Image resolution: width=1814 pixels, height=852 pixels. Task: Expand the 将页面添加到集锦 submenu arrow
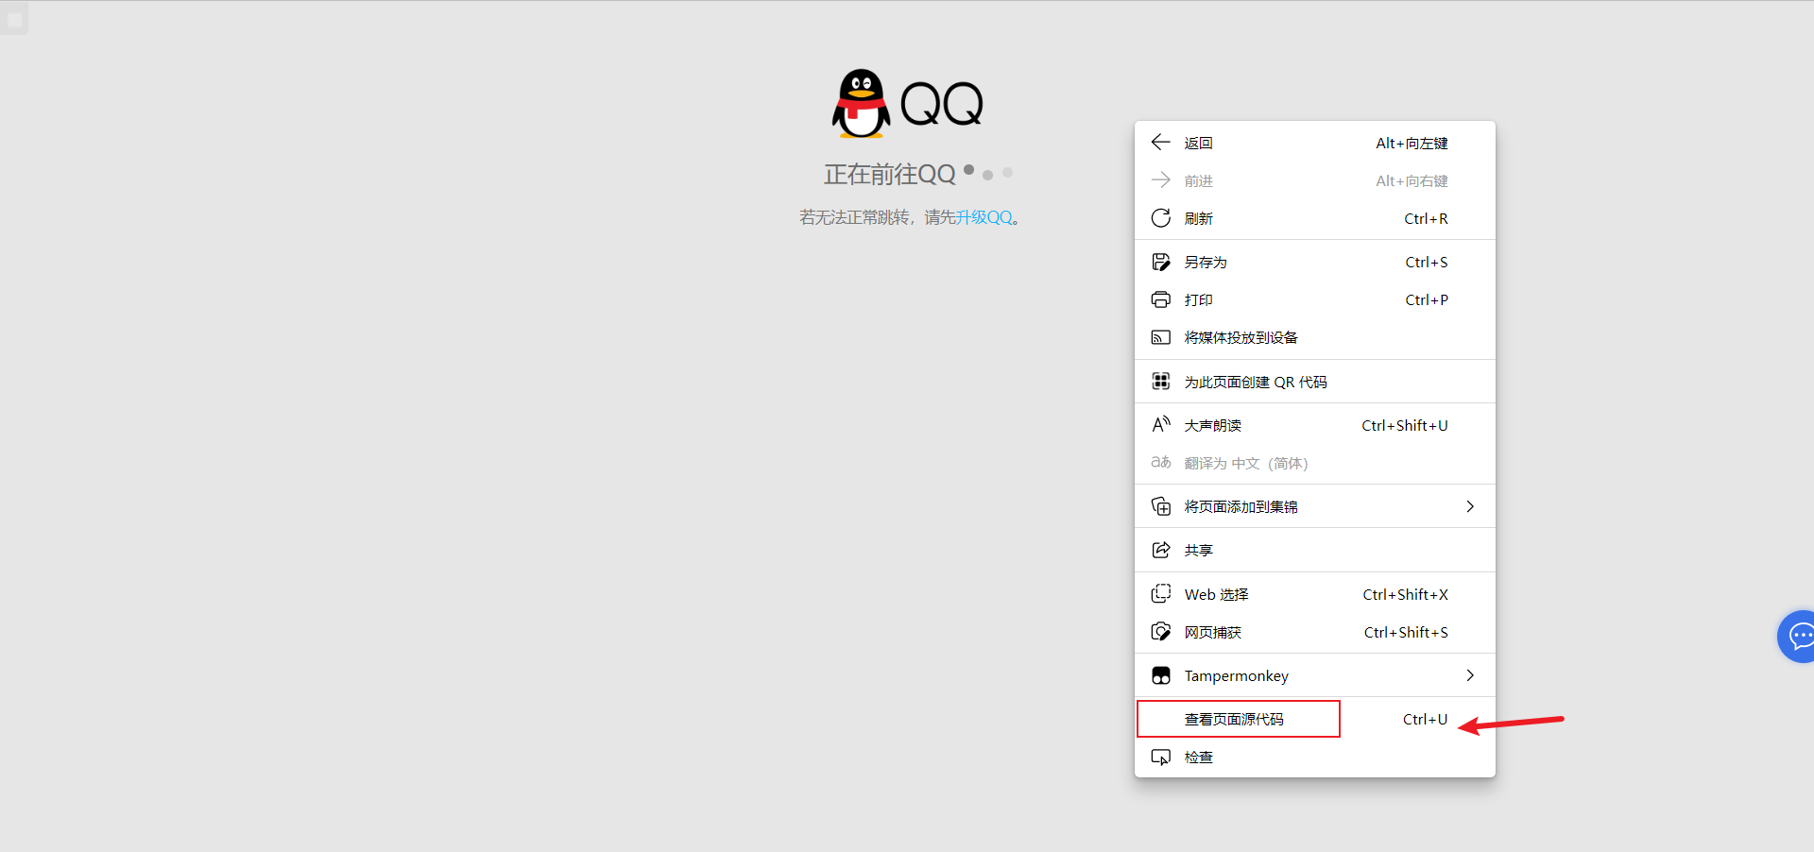[x=1470, y=506]
